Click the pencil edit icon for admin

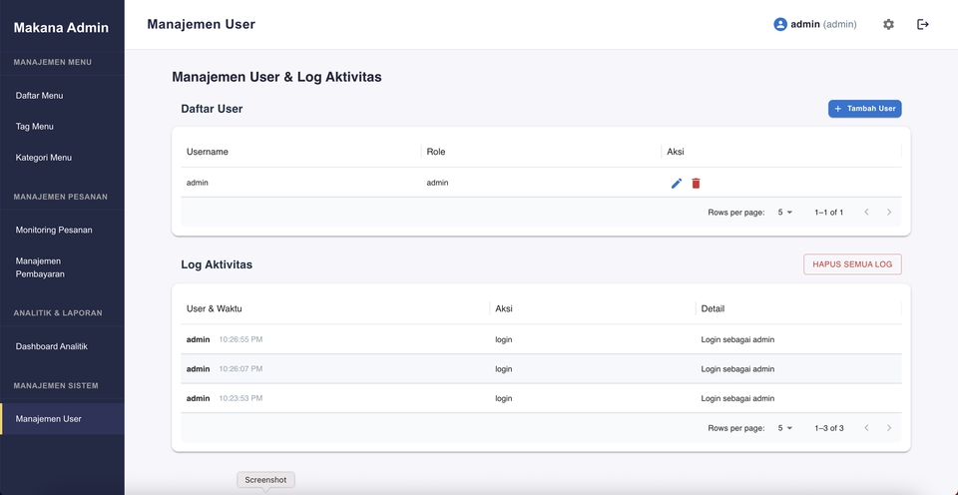[x=677, y=183]
